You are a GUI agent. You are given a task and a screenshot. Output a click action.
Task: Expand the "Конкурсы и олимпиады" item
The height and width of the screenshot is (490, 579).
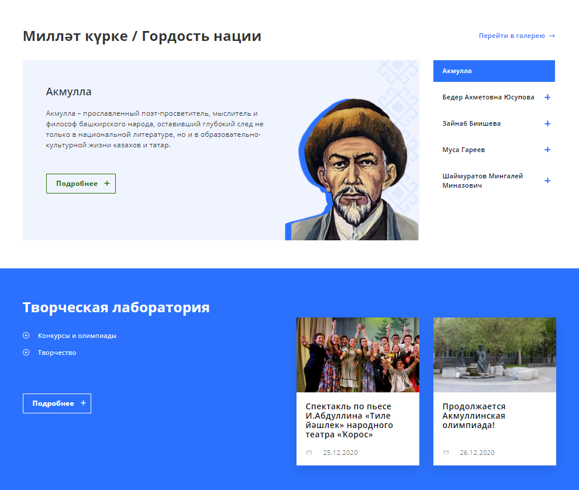click(77, 336)
